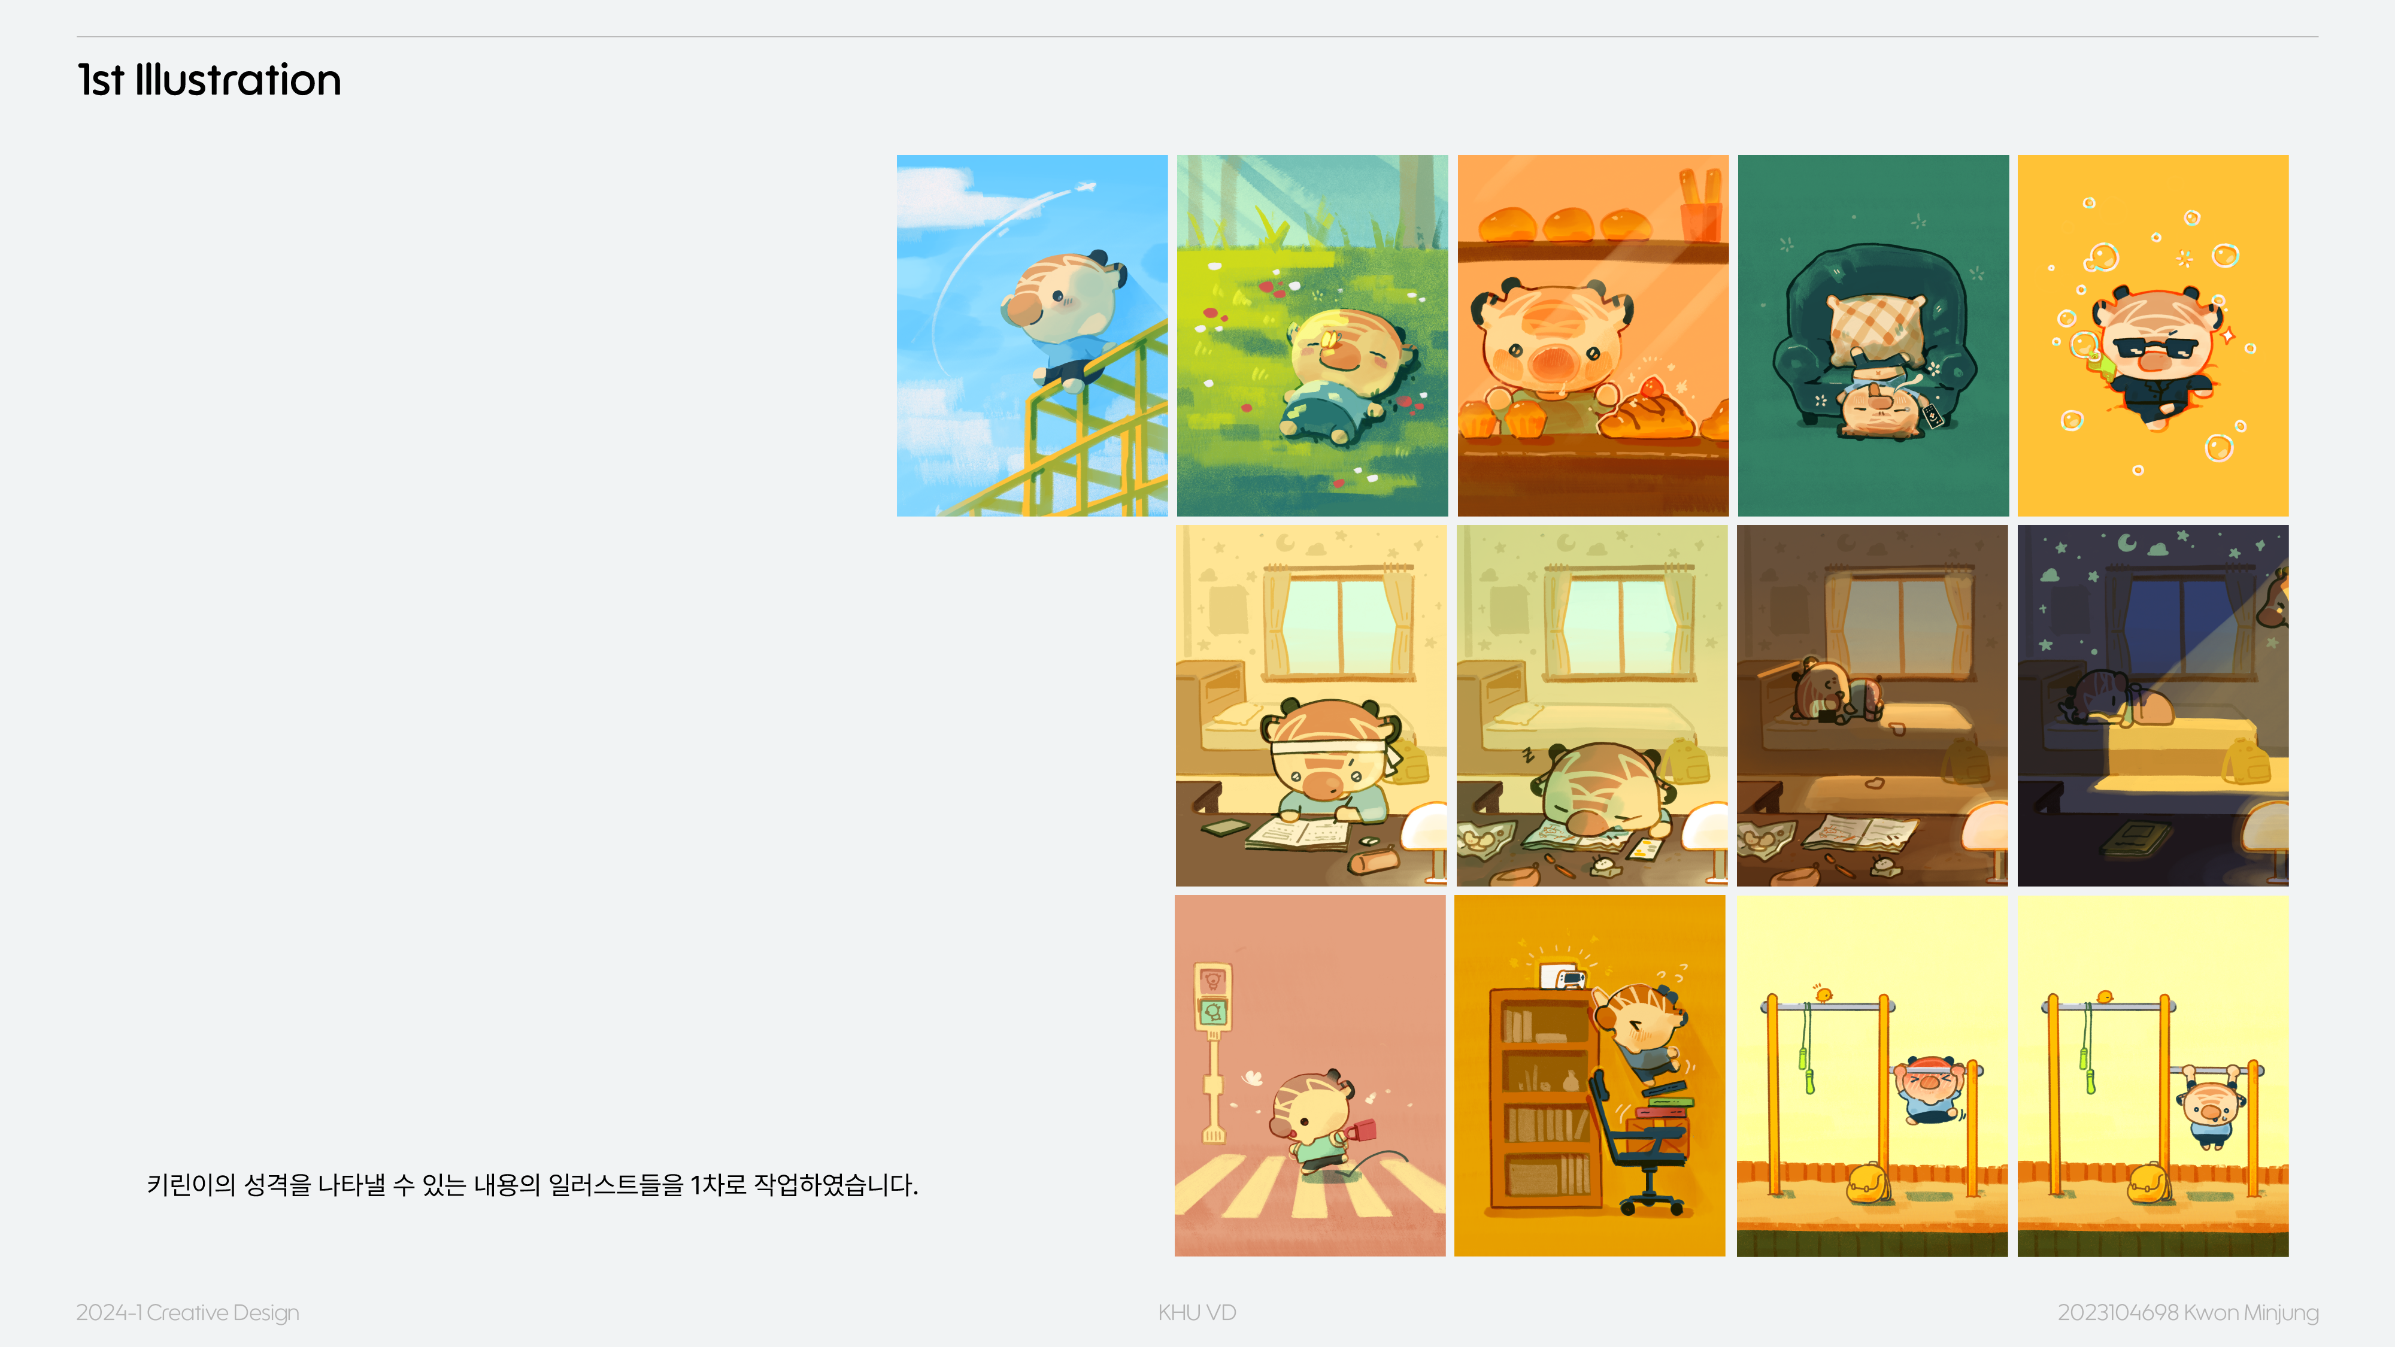
Task: Click the Korean description caption text
Action: click(x=533, y=1184)
